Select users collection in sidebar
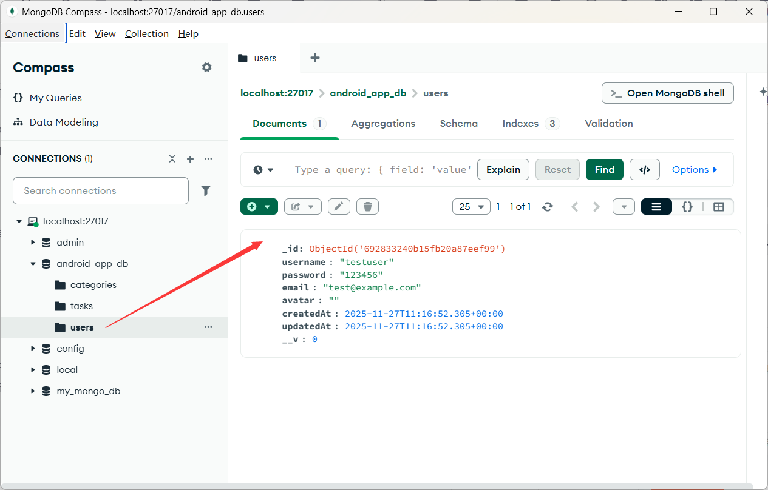The image size is (768, 490). [114, 327]
